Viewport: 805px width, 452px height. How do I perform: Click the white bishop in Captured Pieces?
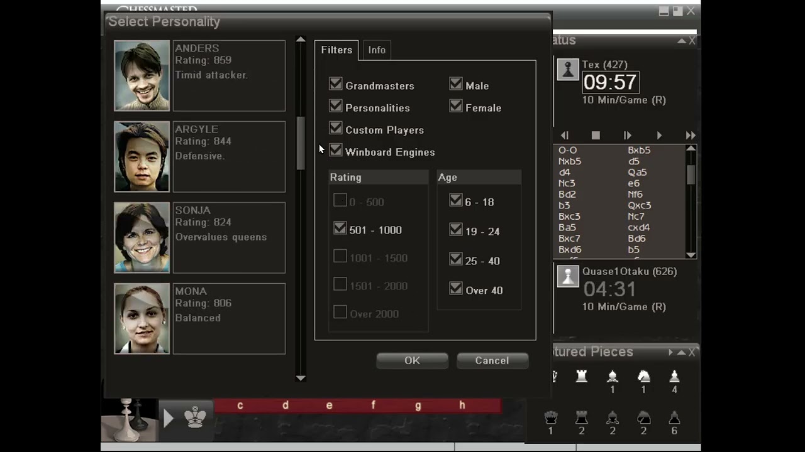pos(613,375)
